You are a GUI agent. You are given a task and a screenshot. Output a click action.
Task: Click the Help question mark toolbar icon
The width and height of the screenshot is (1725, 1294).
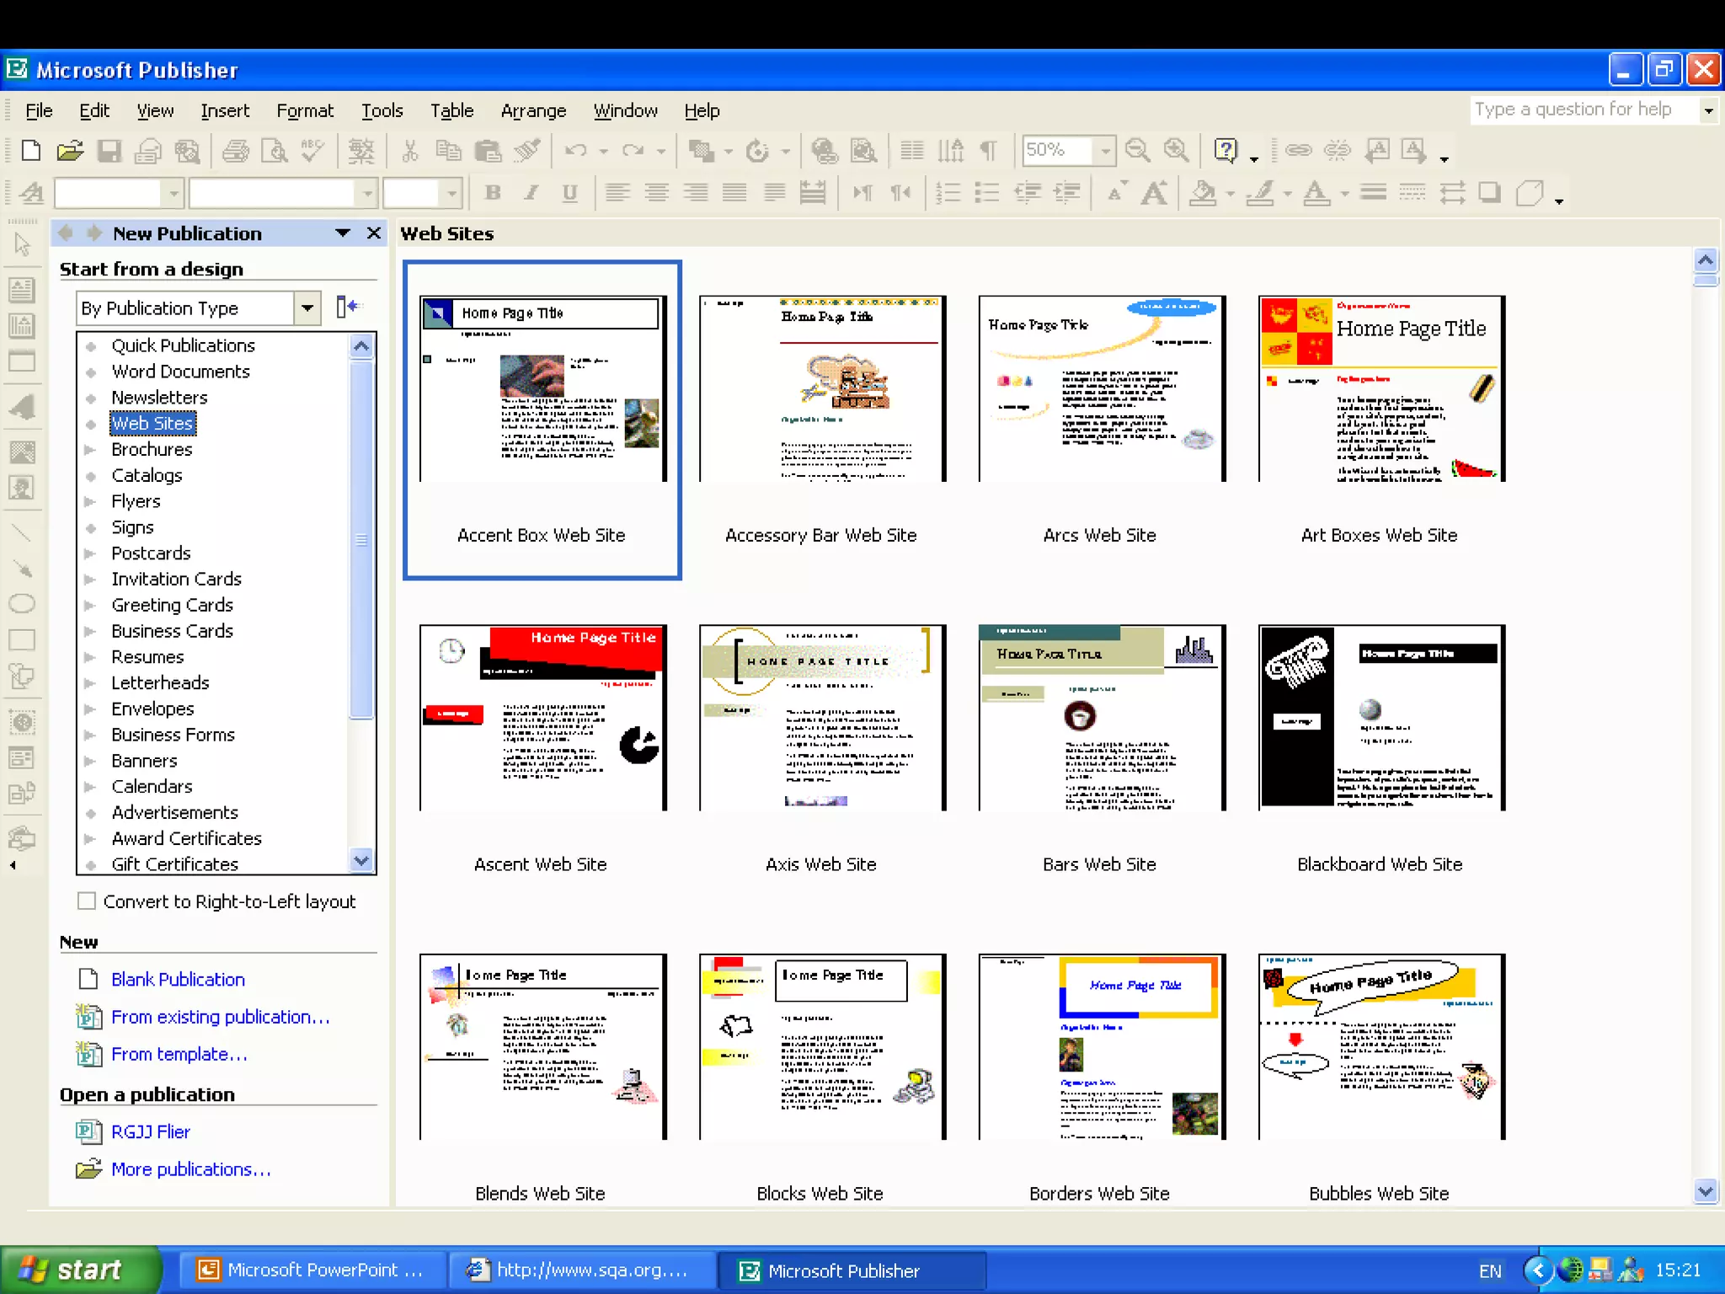[1226, 151]
